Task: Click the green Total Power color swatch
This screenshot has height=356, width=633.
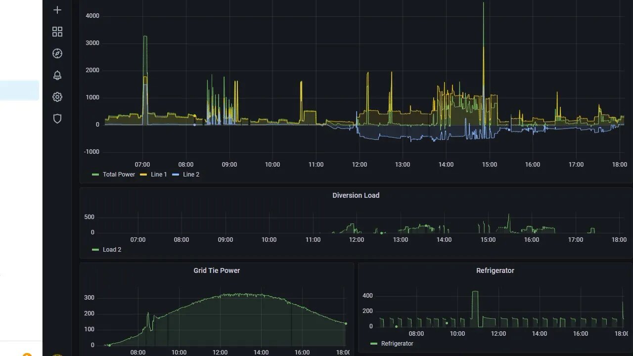Action: tap(95, 175)
